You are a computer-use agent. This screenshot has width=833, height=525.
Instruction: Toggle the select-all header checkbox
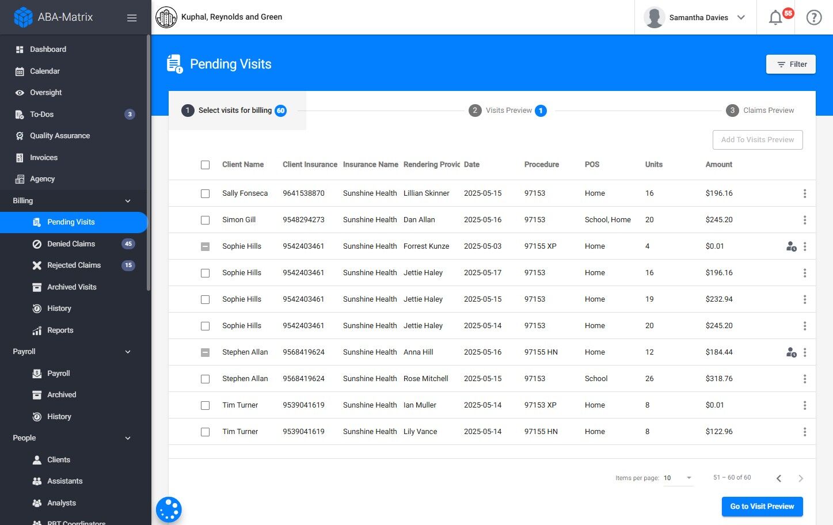[x=205, y=165]
